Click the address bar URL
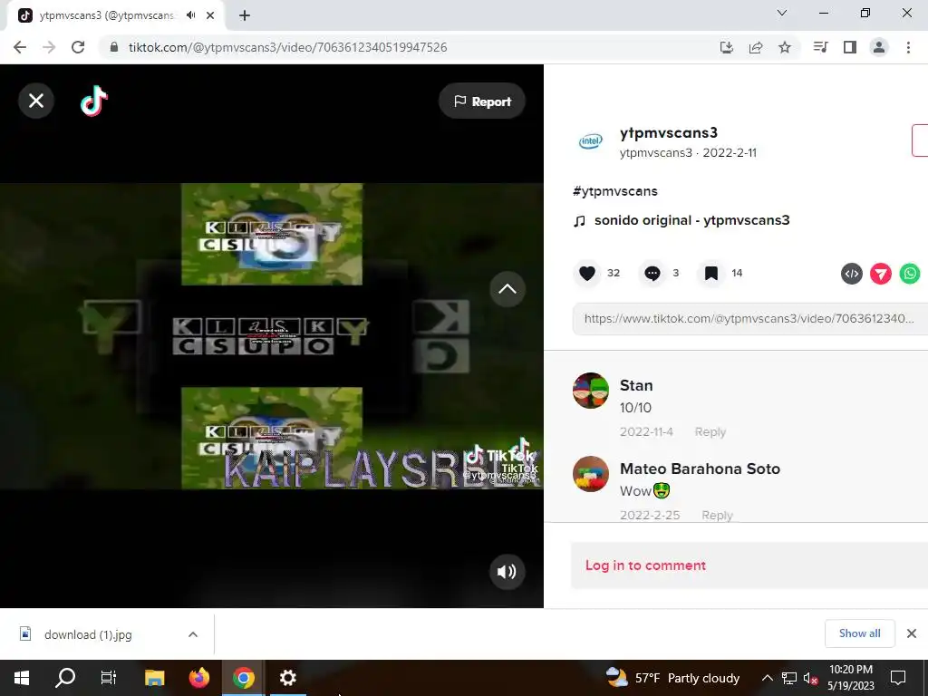 [x=287, y=47]
